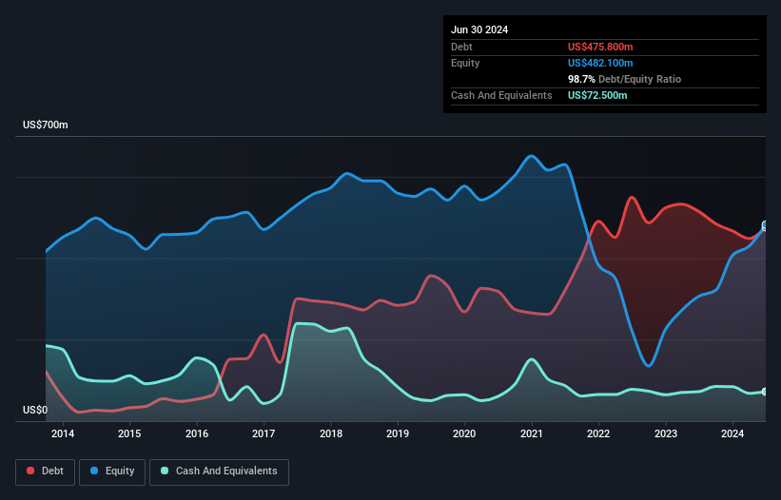This screenshot has width=781, height=500.
Task: Click the 2016 x-axis label
Action: tap(197, 433)
